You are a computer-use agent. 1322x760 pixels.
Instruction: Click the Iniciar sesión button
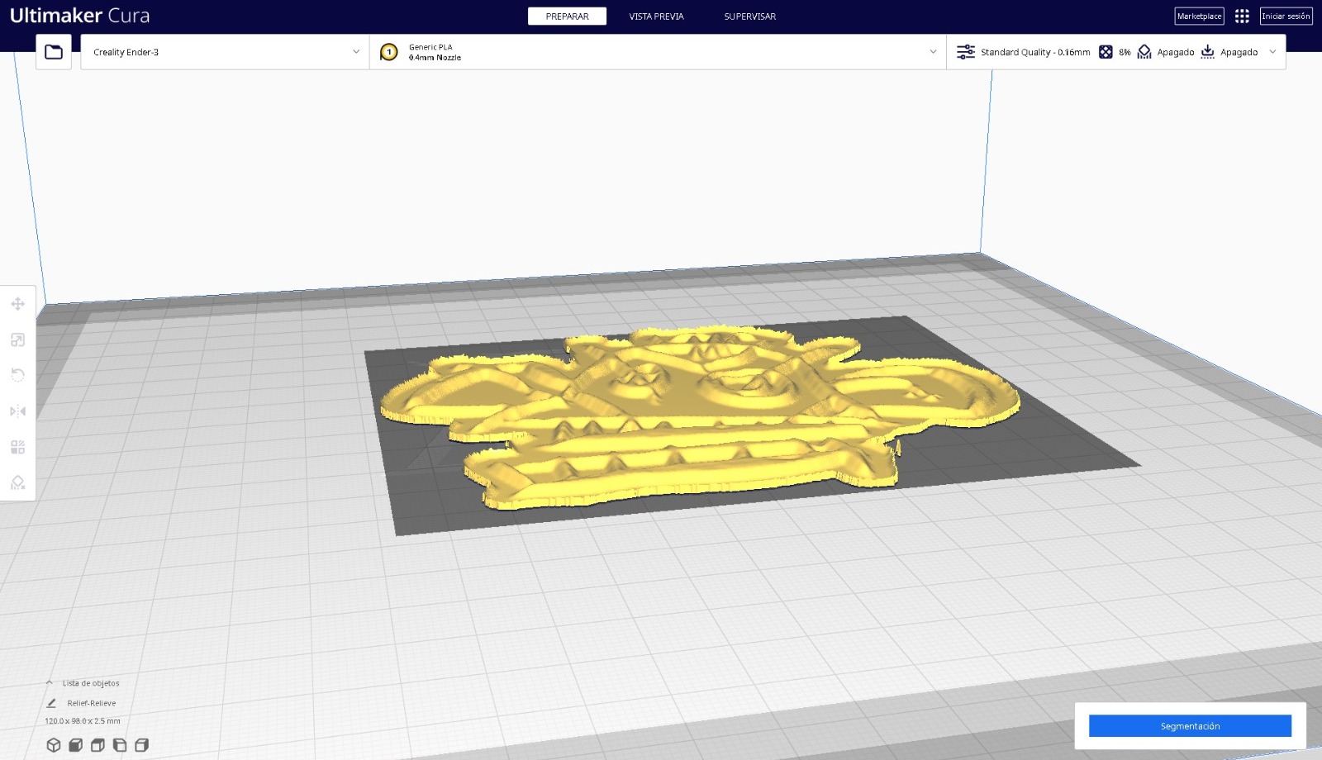tap(1286, 17)
